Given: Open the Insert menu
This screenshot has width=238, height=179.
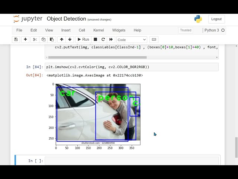Looking at the screenshot, I should coord(66,30).
